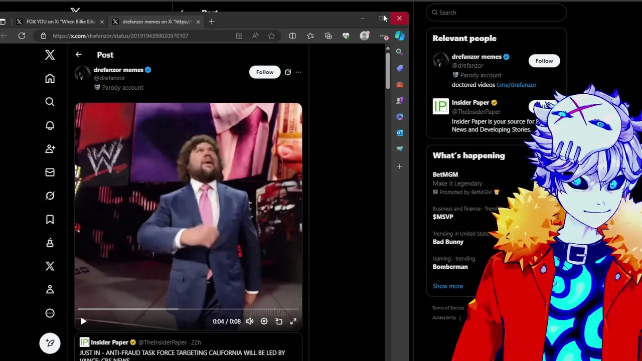Open Notifications bell in X sidebar
Screen dimensions: 642x361
(50, 125)
